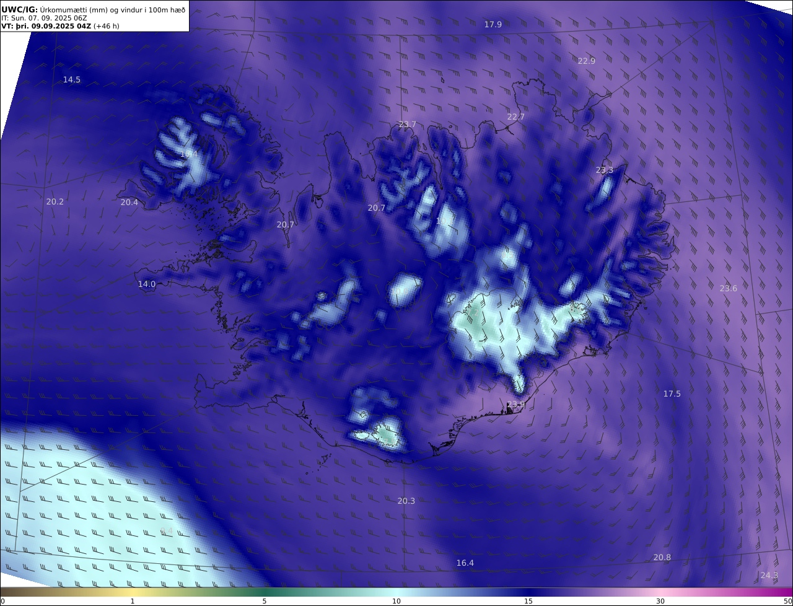Click the map title 'Úrkomumætti (mm) og vindur í 100m hæð'
This screenshot has width=793, height=606.
click(113, 10)
